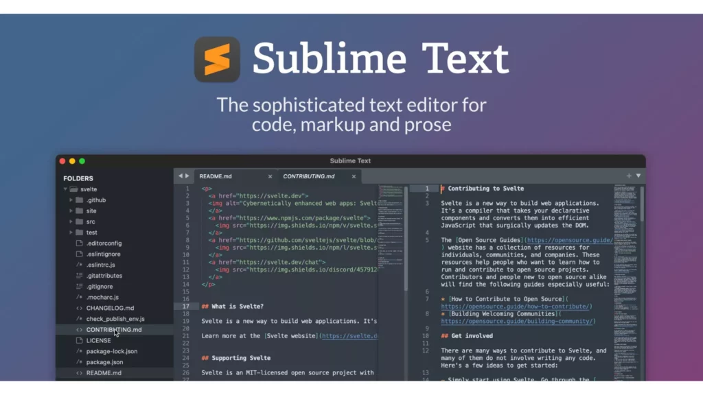703x395 pixels.
Task: Open the tab list dropdown arrow
Action: pos(638,176)
